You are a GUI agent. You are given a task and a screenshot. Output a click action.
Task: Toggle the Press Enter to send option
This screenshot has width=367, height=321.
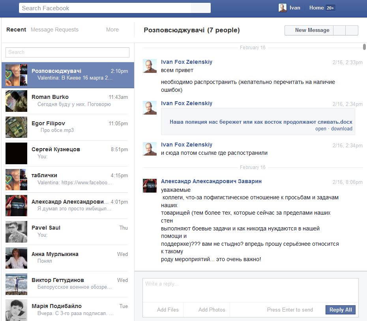(x=290, y=310)
